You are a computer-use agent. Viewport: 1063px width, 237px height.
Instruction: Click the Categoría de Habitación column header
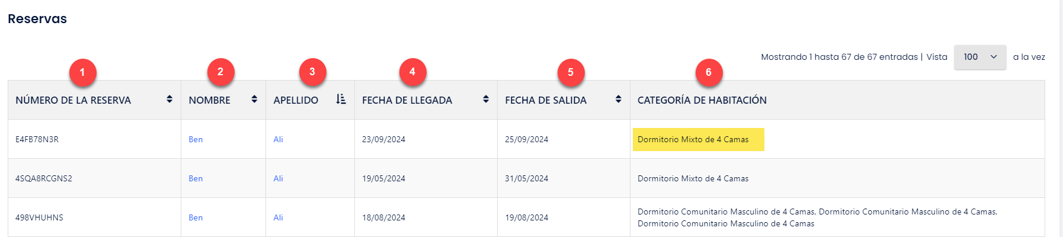click(702, 100)
